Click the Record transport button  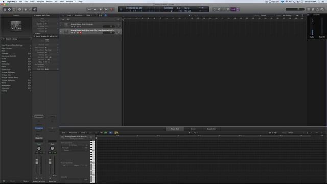coord(112,9)
